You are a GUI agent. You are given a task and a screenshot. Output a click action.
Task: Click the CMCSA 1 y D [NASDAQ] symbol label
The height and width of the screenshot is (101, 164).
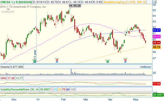point(16,2)
